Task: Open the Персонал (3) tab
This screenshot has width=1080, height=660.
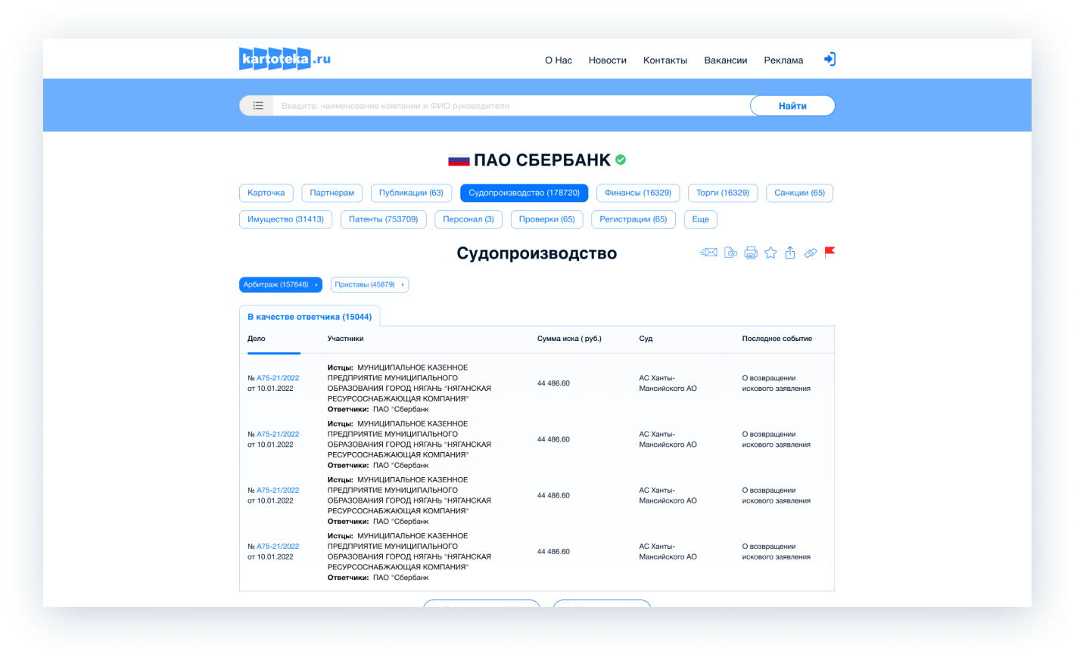Action: (x=468, y=219)
